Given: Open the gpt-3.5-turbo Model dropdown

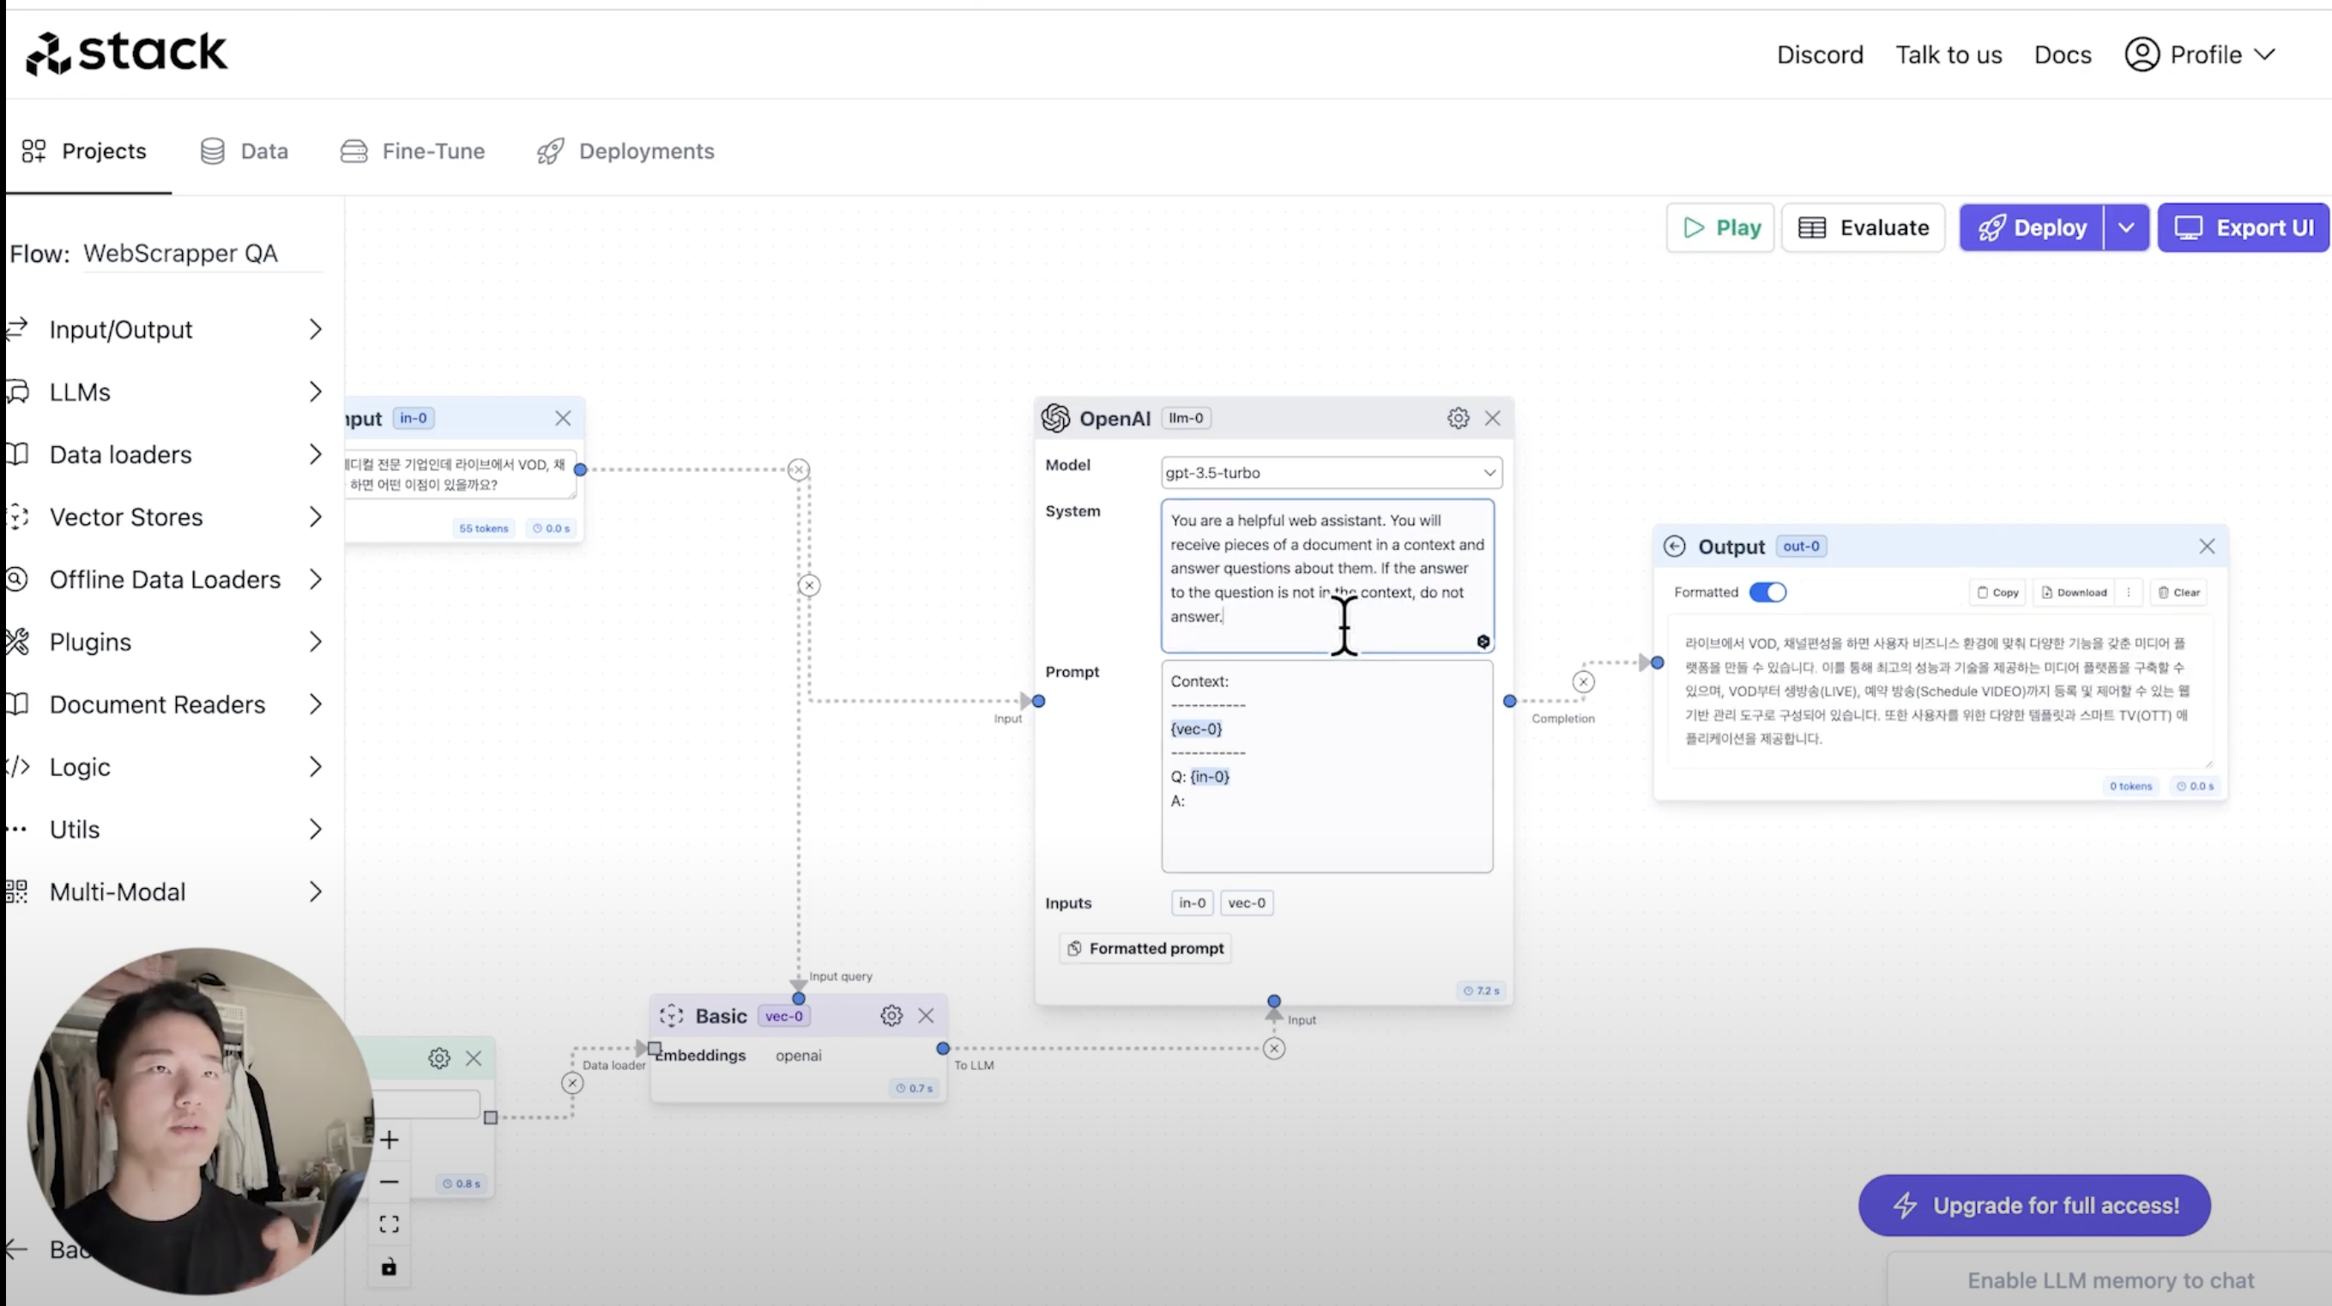Looking at the screenshot, I should [1331, 473].
